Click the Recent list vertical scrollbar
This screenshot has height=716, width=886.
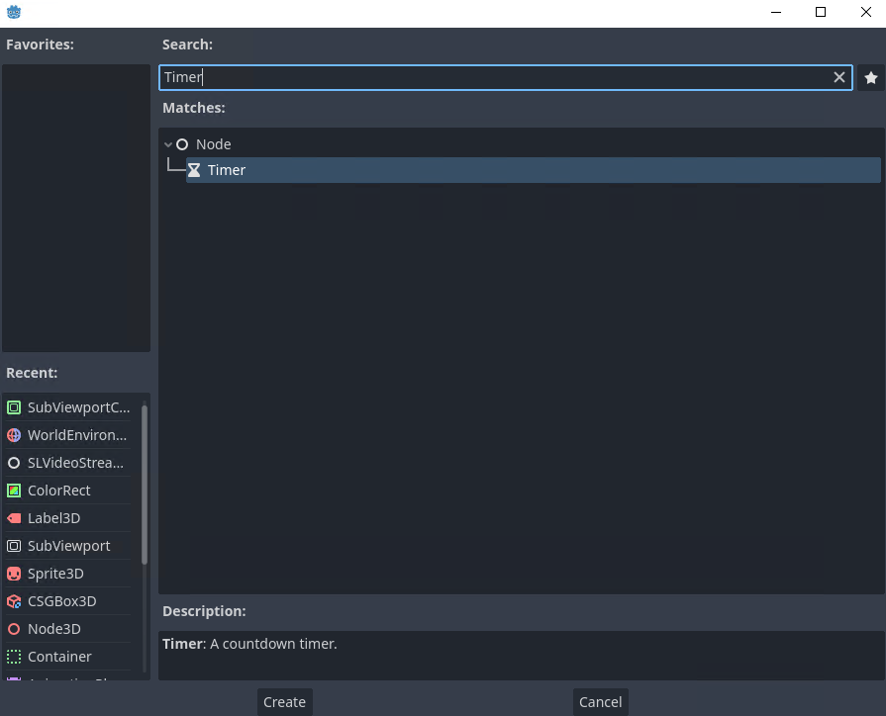click(145, 485)
